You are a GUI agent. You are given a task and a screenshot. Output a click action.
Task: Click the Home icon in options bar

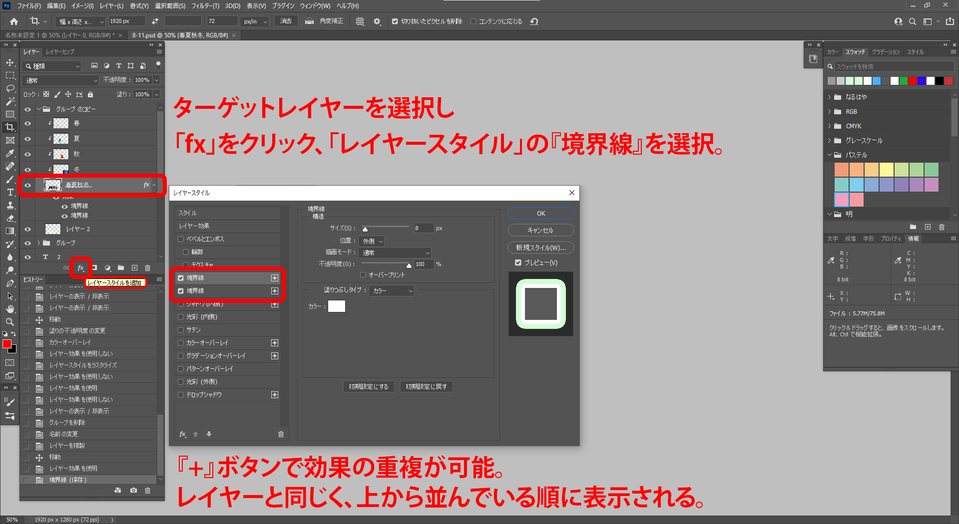14,21
